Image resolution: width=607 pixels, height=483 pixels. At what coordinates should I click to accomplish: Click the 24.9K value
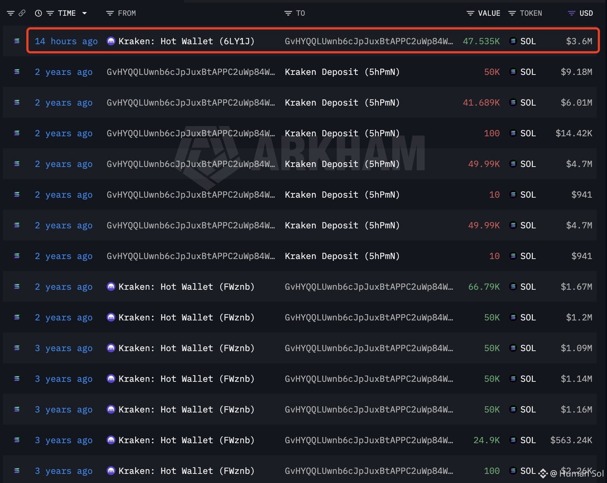(486, 440)
